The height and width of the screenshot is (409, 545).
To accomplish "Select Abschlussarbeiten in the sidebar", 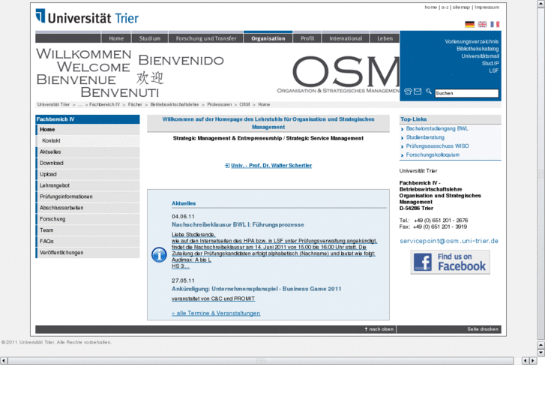I will pos(88,208).
